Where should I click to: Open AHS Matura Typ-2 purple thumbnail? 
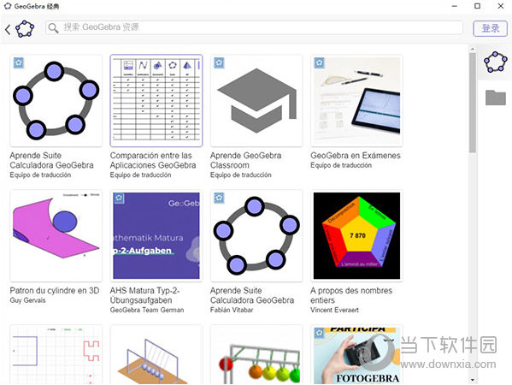(156, 235)
